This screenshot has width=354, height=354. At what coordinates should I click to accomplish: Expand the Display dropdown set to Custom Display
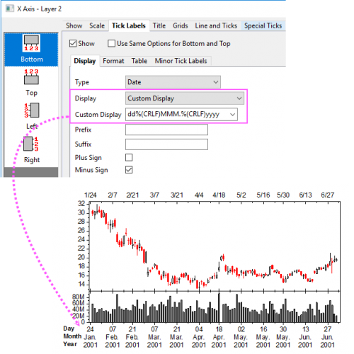(185, 98)
